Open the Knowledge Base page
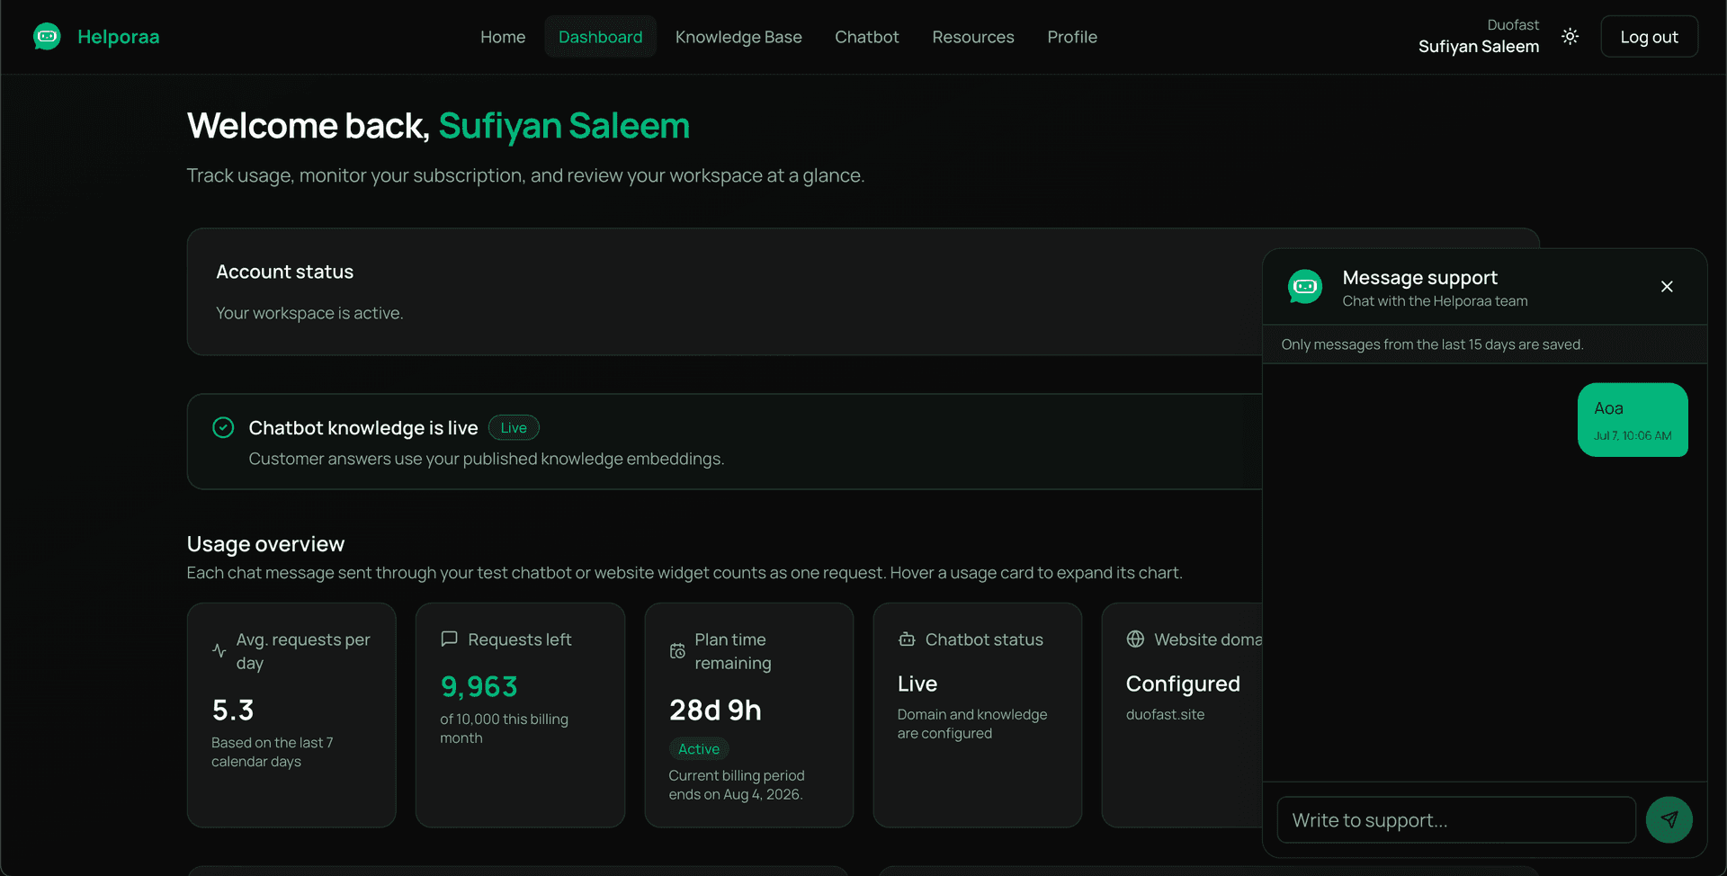 tap(738, 37)
